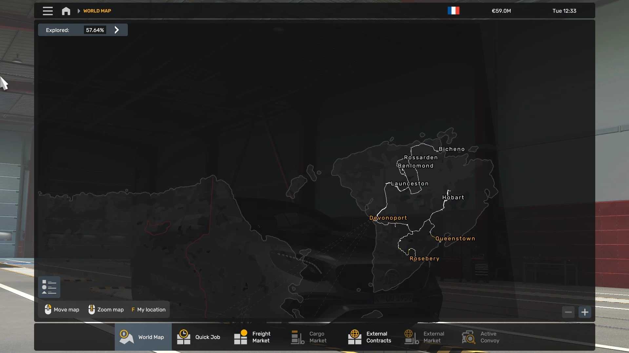This screenshot has width=629, height=353.
Task: Select the World Map tab
Action: click(143, 337)
